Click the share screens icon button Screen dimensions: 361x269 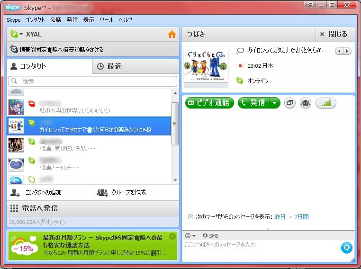pyautogui.click(x=290, y=103)
